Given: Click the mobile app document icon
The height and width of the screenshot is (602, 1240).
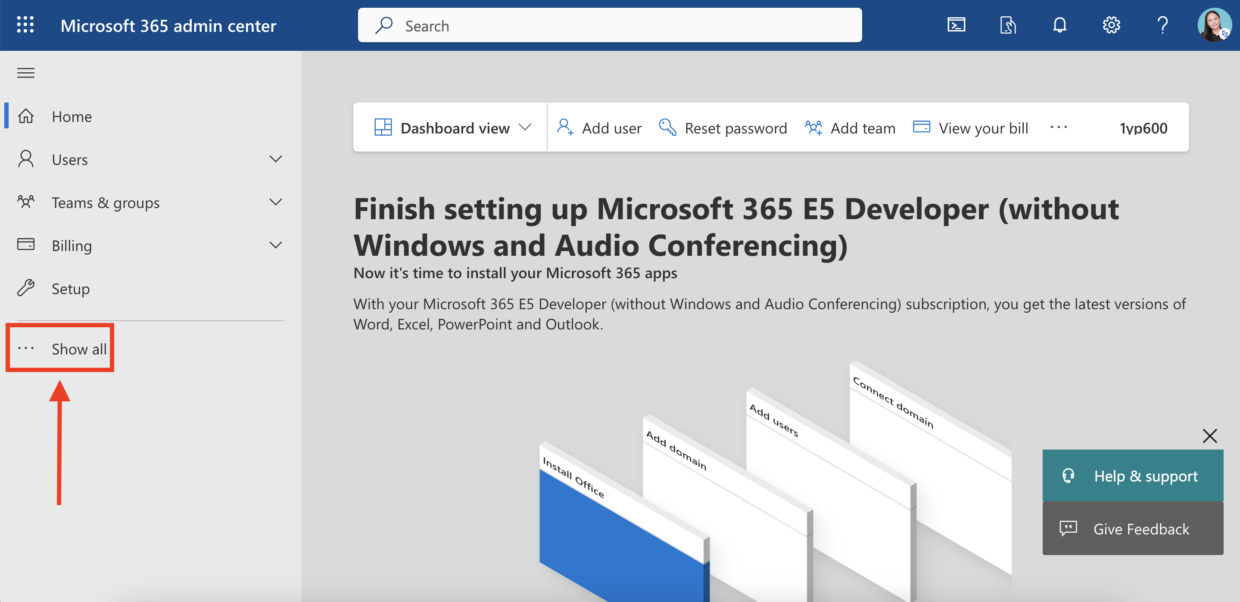Looking at the screenshot, I should [x=1007, y=25].
